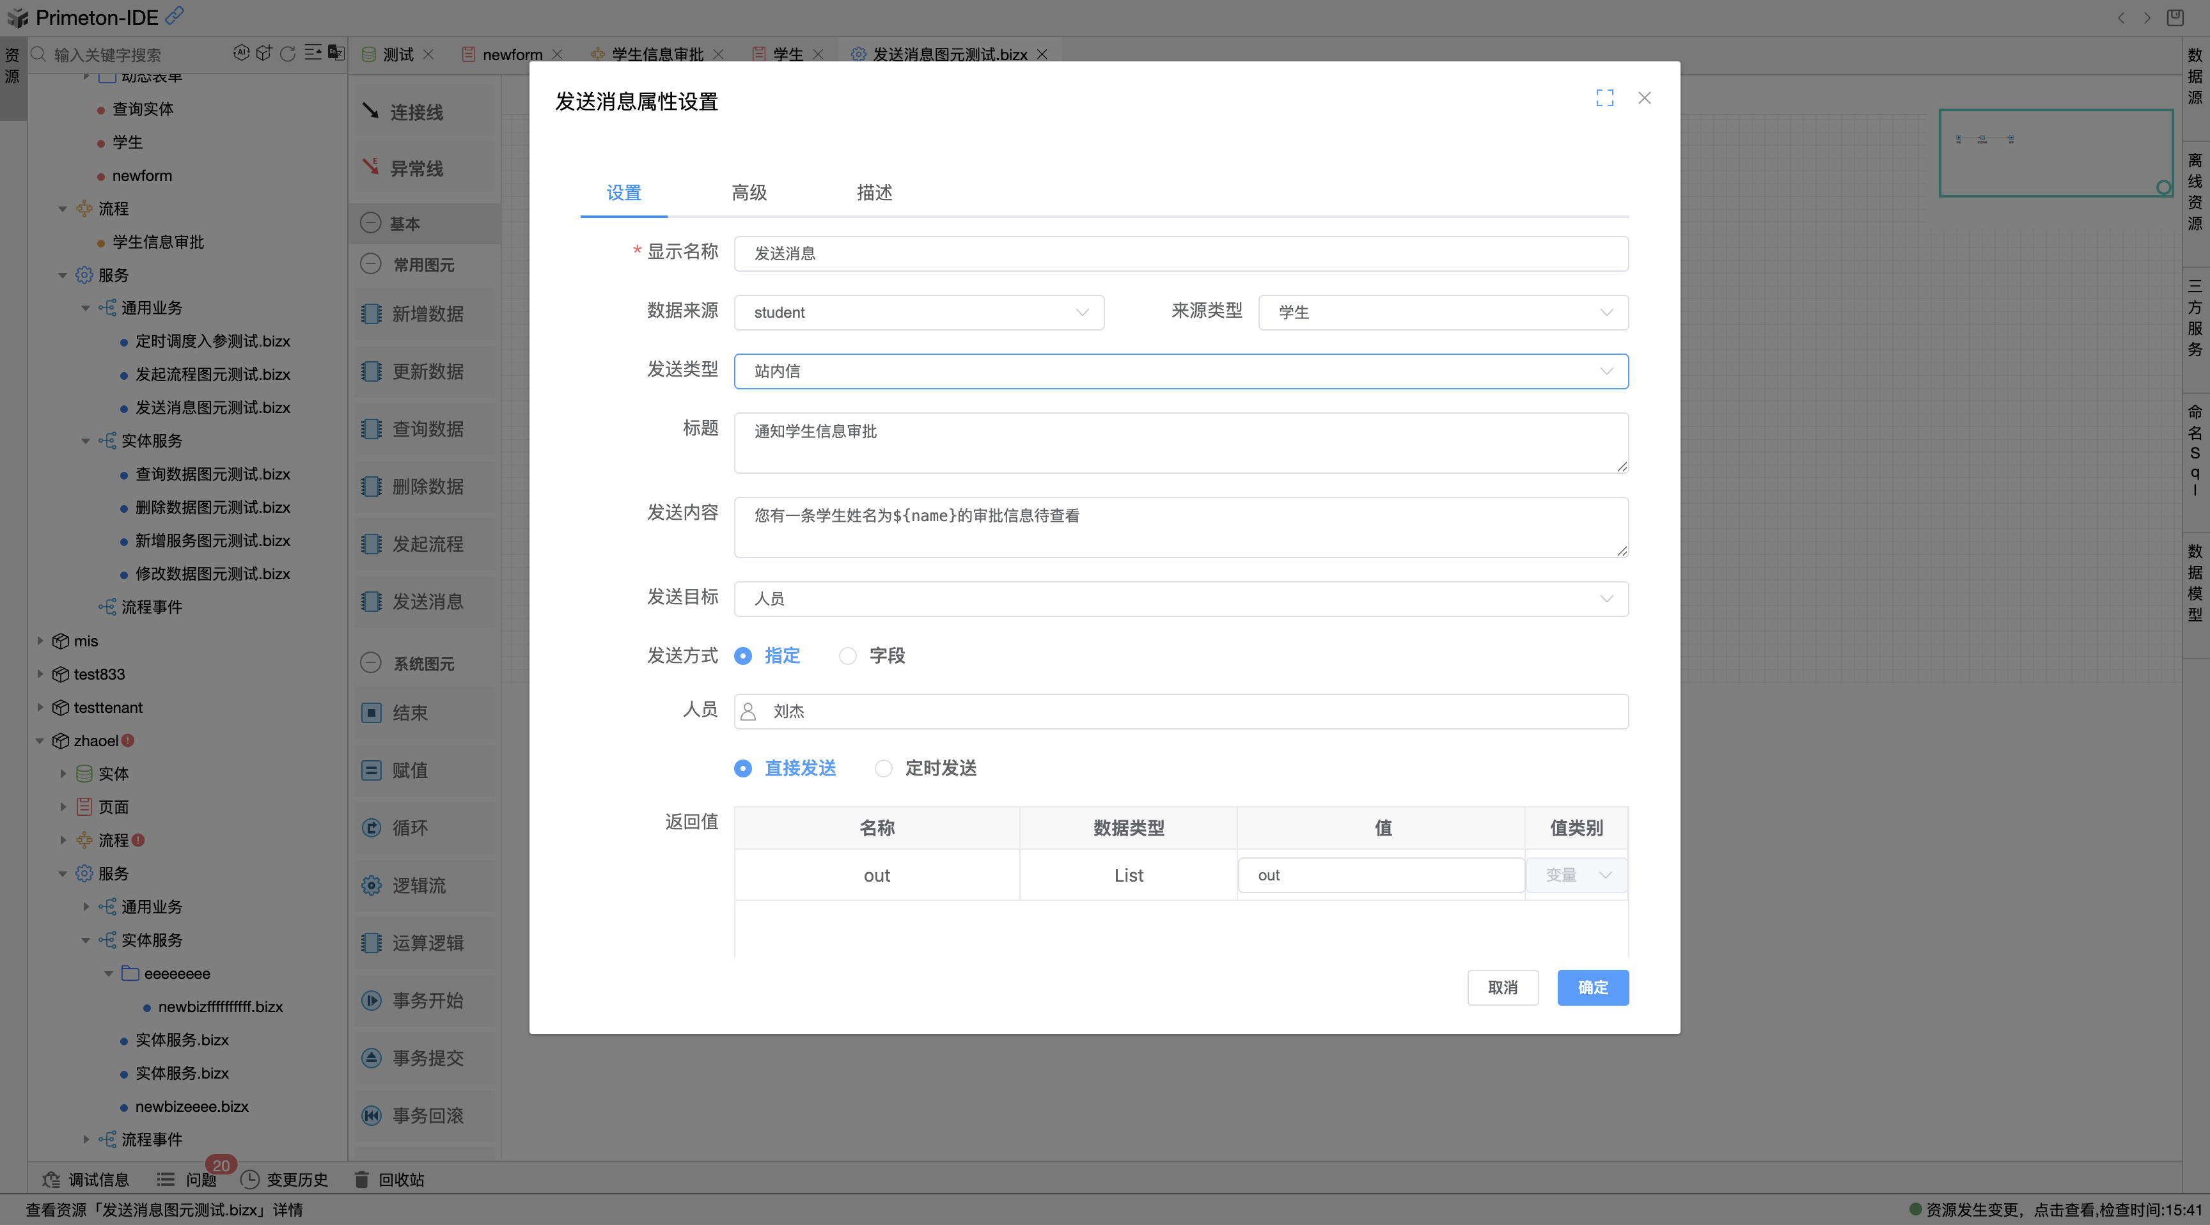Select the 字段 radio for 发送方式

click(848, 655)
